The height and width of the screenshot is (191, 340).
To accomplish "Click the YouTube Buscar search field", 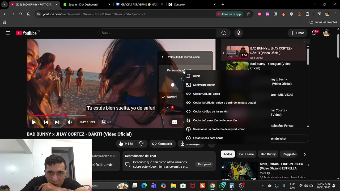I will pos(157,33).
